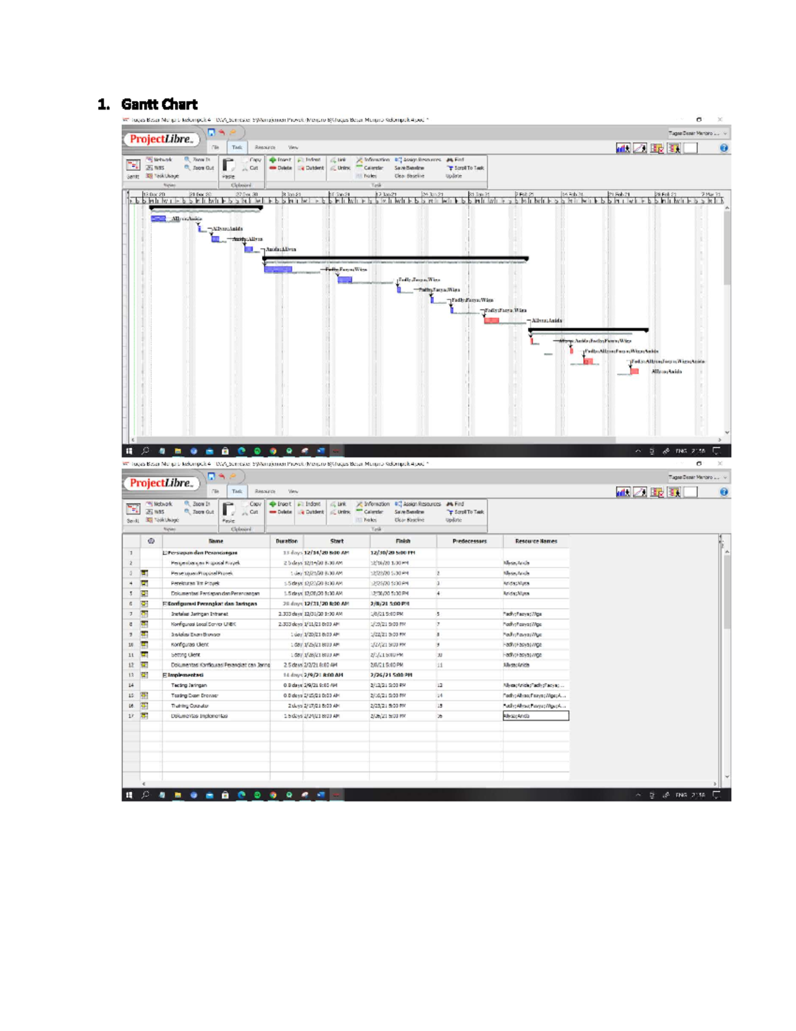Collapse the Persiapan dan Perancangan summary task
The height and width of the screenshot is (1031, 796).
pyautogui.click(x=166, y=551)
